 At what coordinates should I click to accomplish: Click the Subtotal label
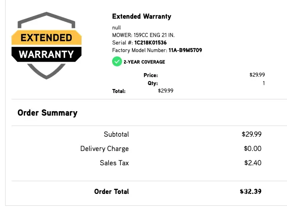116,134
